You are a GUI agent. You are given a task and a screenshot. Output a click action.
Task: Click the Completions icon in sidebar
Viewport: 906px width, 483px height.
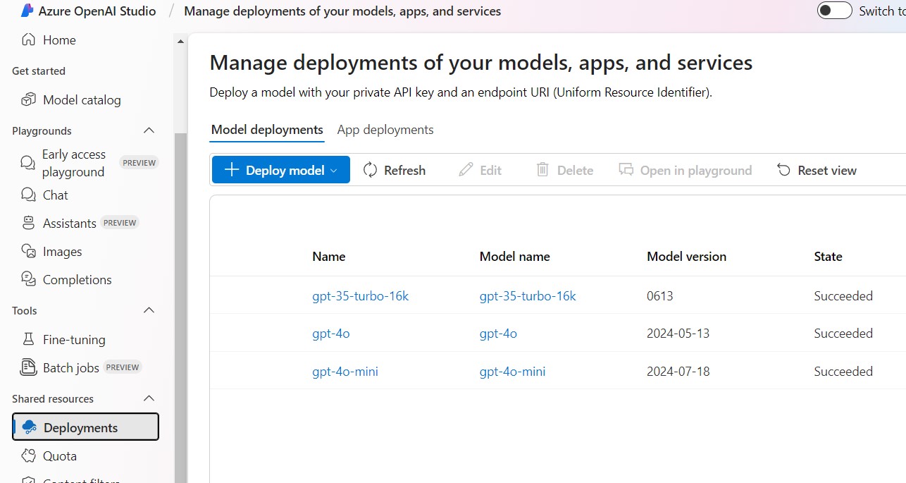tap(28, 279)
